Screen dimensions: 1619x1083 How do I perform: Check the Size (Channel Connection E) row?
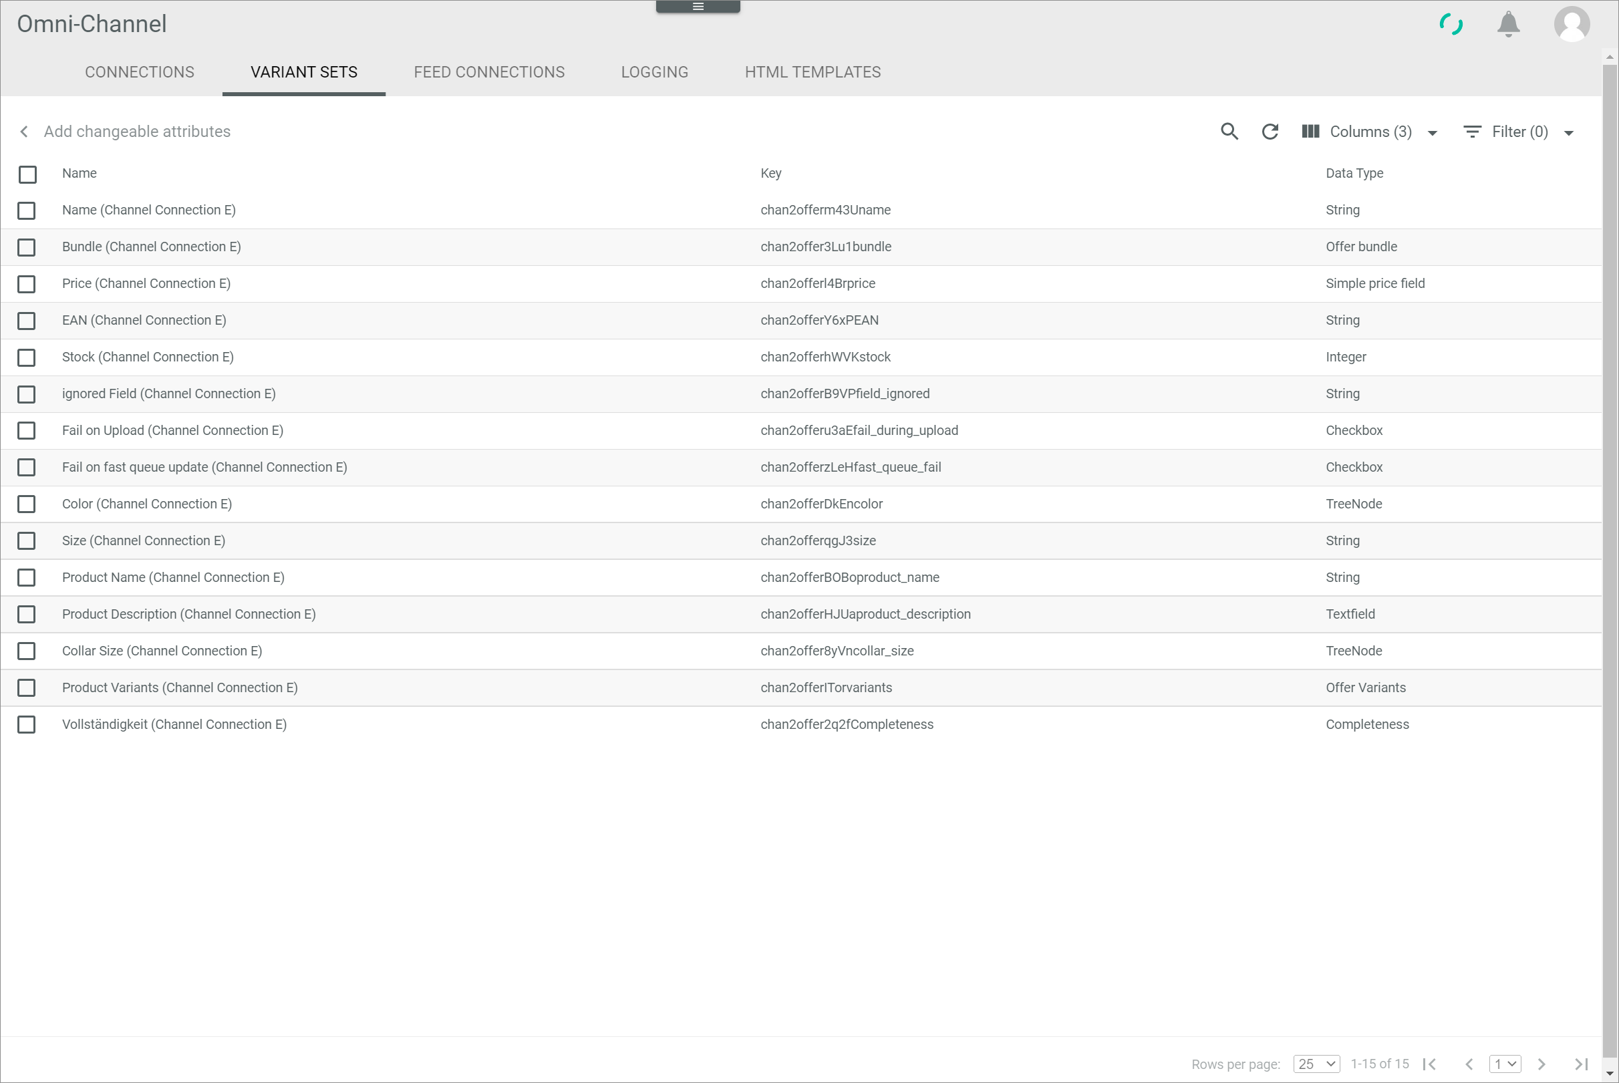tap(26, 540)
